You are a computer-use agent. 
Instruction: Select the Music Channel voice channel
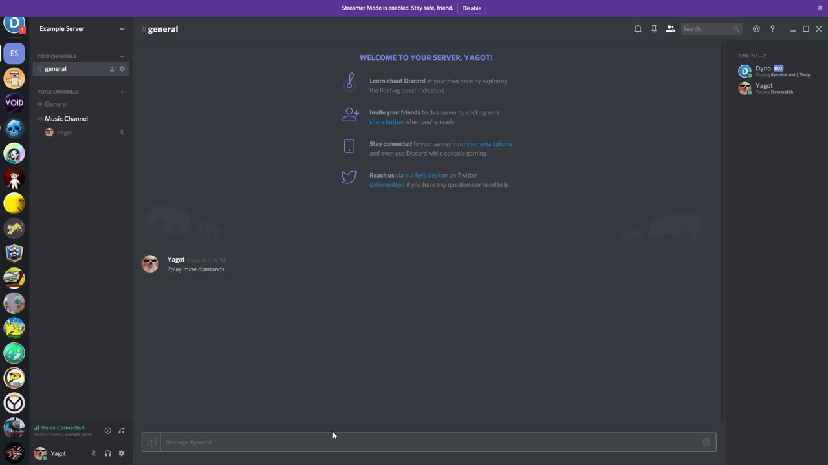point(81,119)
